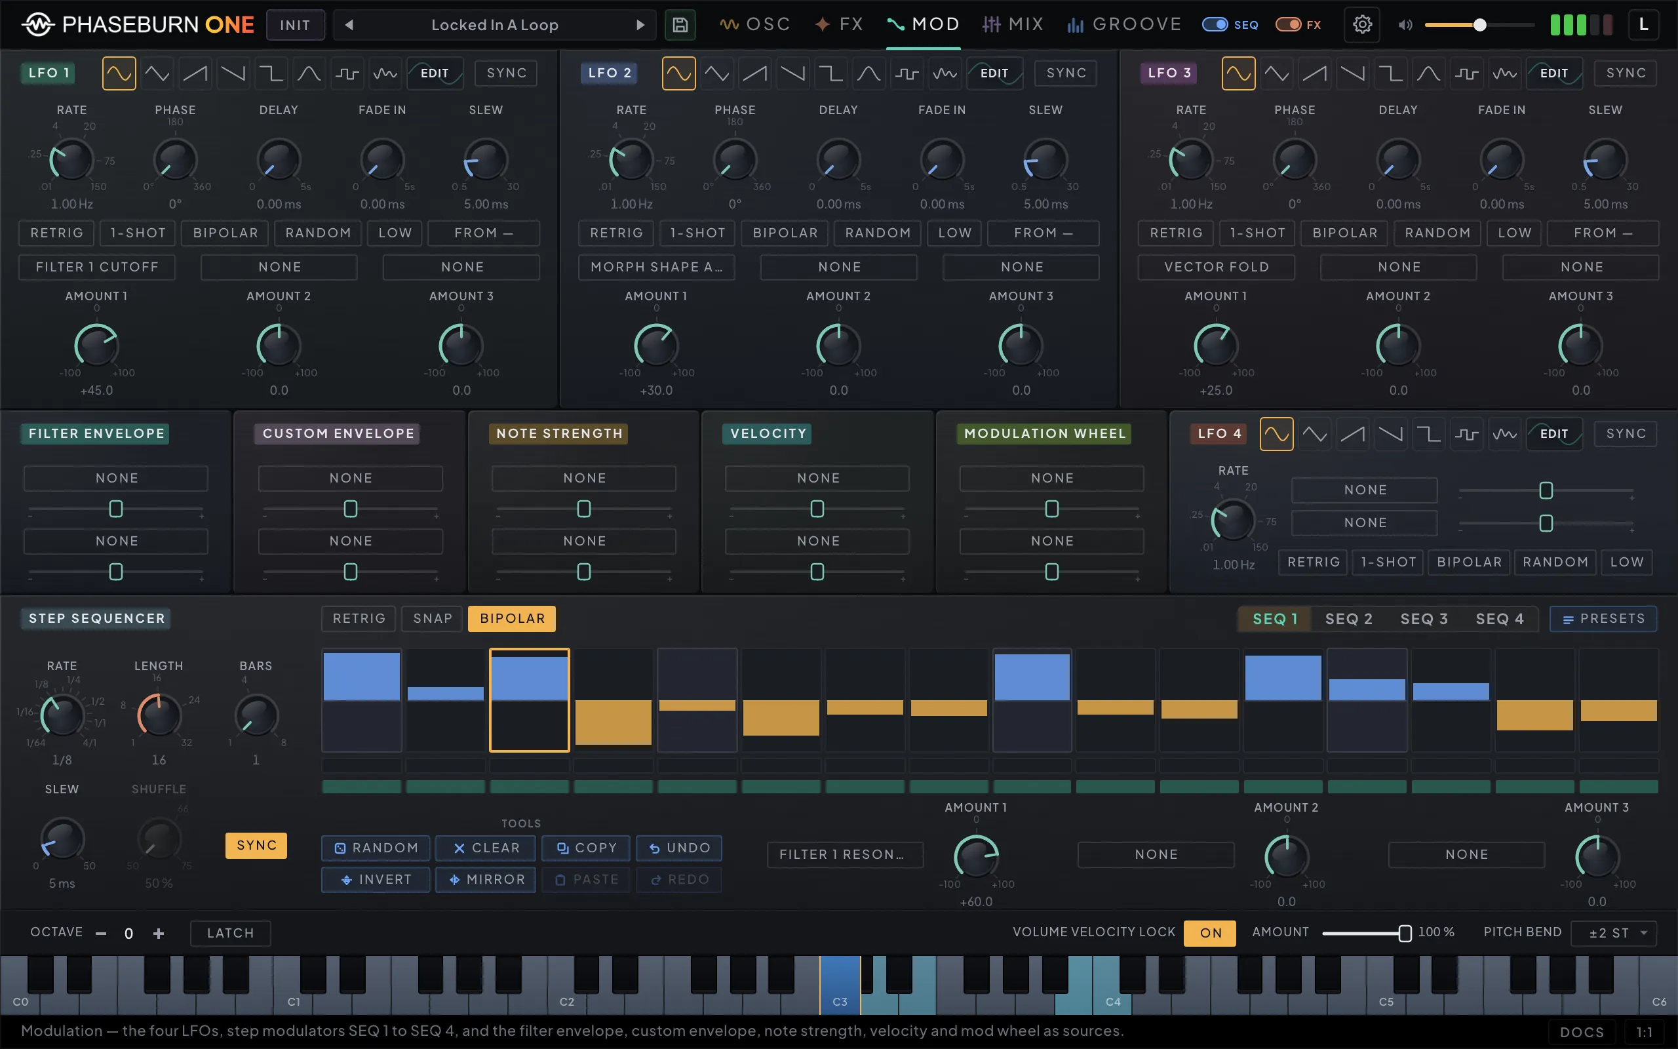
Task: Toggle step sequencer SYNC button
Action: pos(256,845)
